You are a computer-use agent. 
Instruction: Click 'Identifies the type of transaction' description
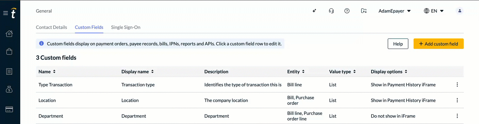(x=243, y=85)
